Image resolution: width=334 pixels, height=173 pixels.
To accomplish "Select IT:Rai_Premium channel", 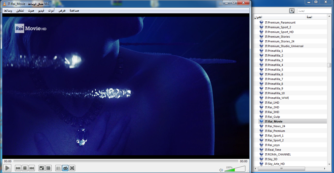I will pyautogui.click(x=275, y=131).
